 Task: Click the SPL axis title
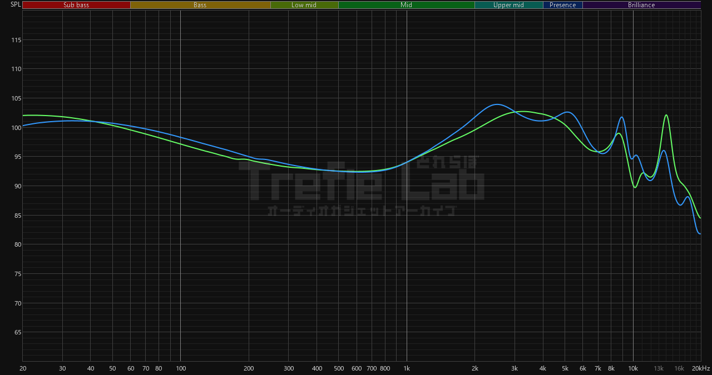16,4
